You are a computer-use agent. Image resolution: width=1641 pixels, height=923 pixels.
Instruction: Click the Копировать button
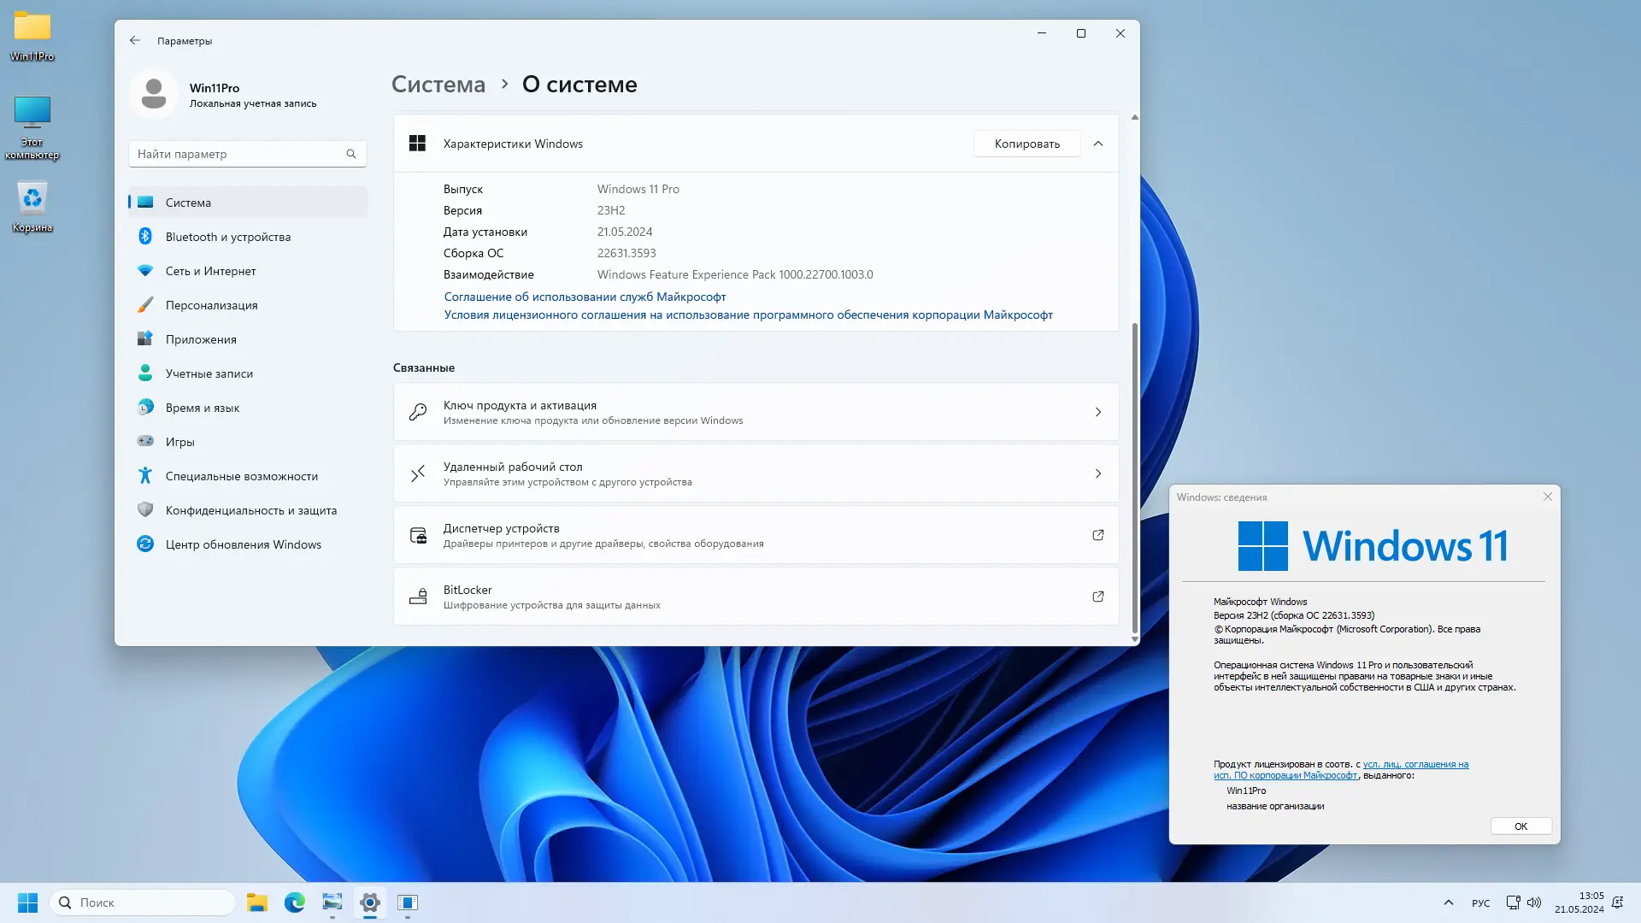pos(1026,144)
